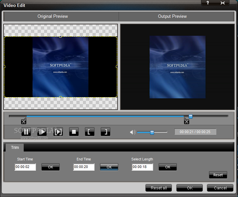Play the selected trim segment
Viewport: 238px width, 197px height.
tap(58, 132)
